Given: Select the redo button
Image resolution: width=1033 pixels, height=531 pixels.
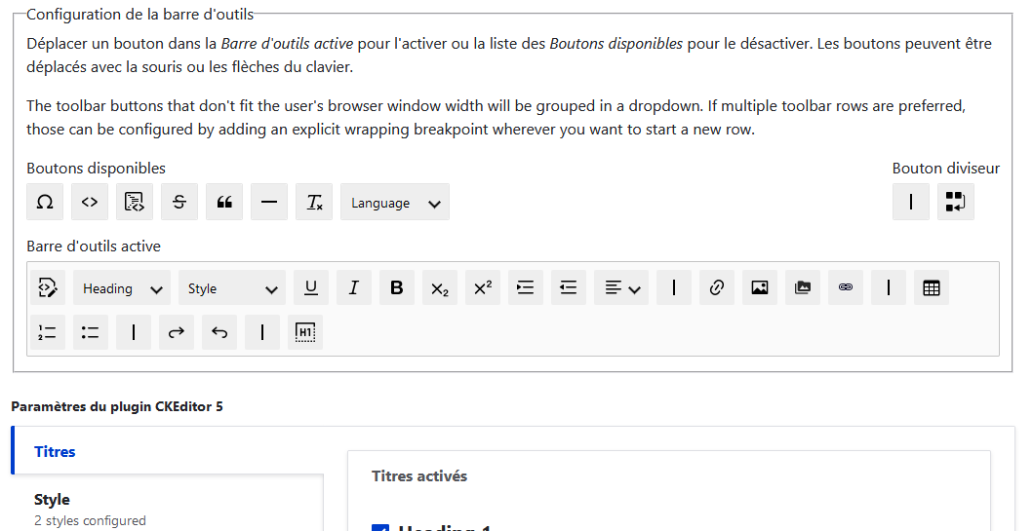Looking at the screenshot, I should click(176, 332).
